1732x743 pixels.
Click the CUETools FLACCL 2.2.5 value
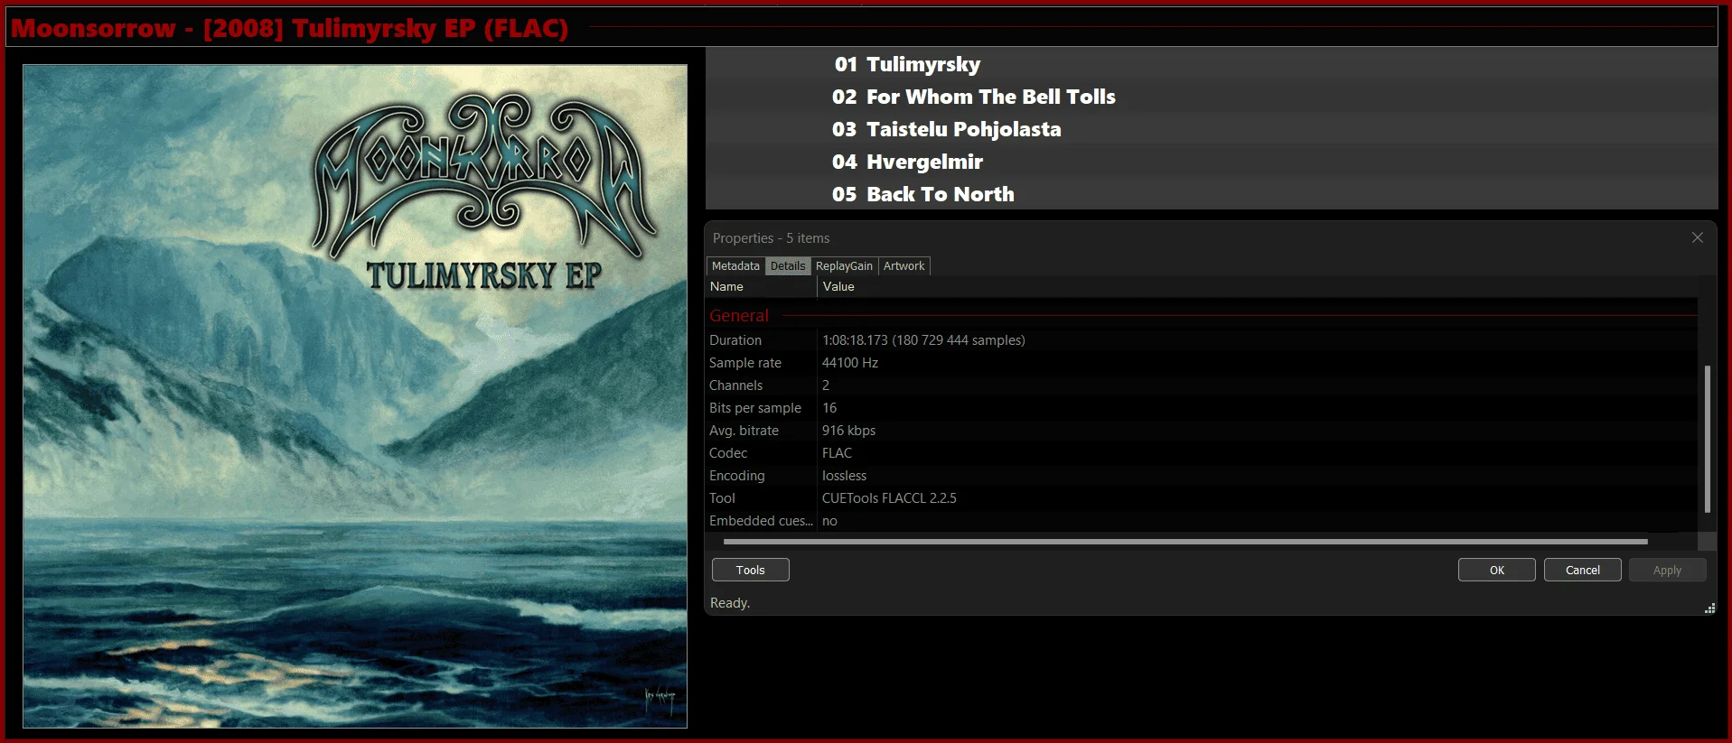coord(889,498)
